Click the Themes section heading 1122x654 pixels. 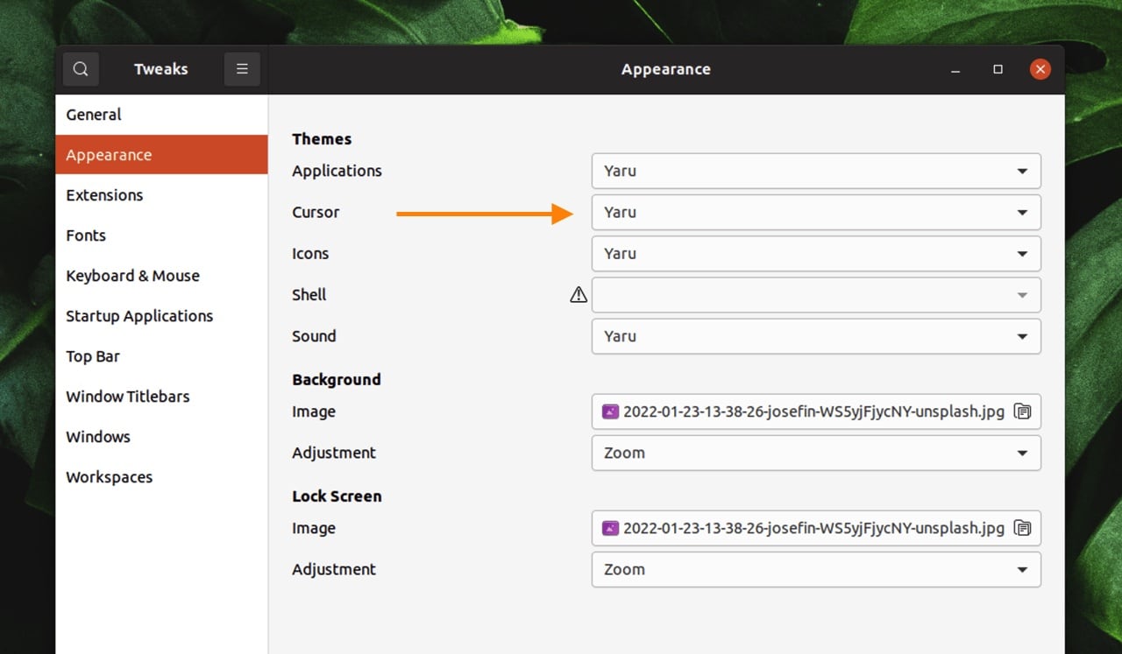click(x=322, y=139)
